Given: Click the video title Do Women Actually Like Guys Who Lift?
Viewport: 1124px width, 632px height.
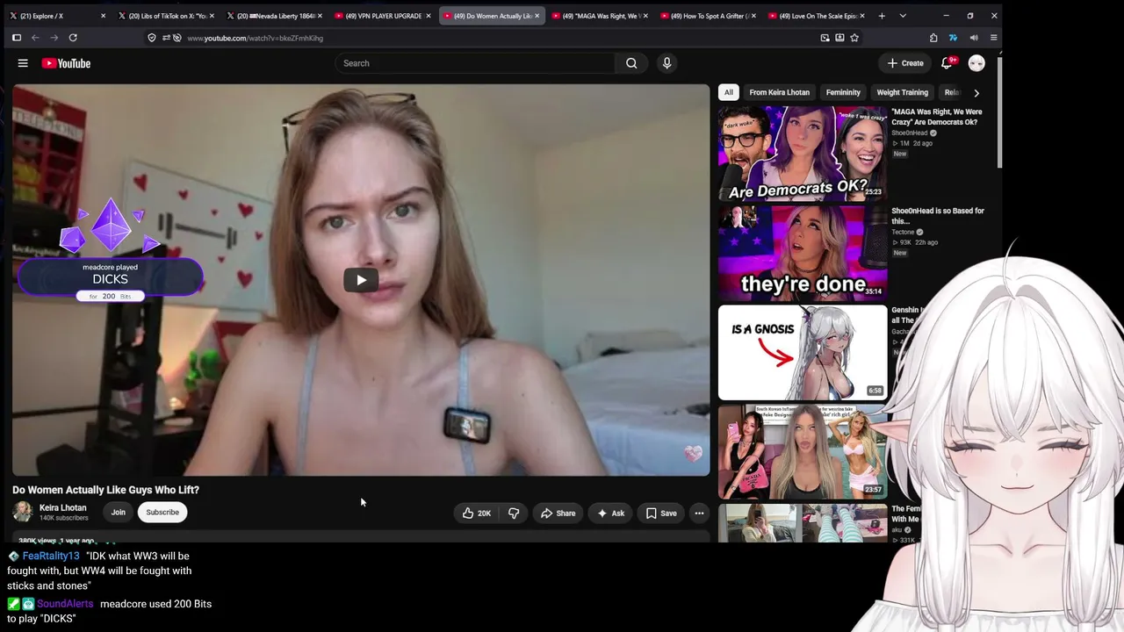Looking at the screenshot, I should coord(105,490).
